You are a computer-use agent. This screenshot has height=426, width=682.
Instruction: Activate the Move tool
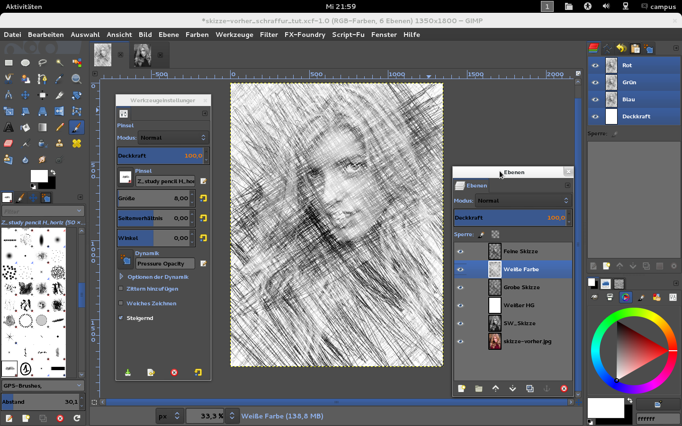(25, 95)
